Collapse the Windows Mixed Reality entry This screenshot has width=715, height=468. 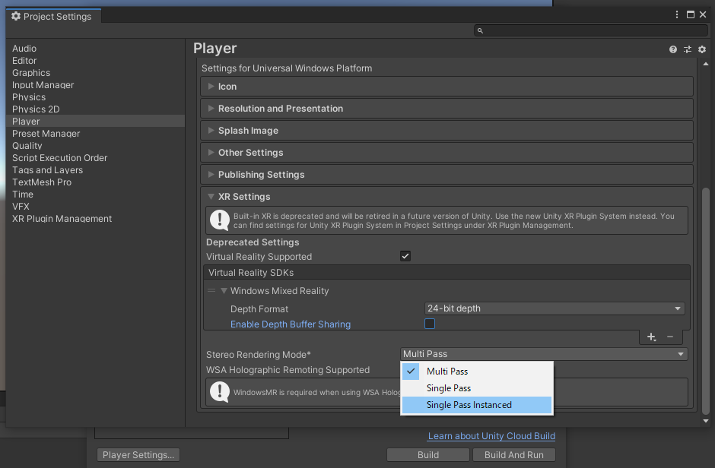(x=223, y=290)
